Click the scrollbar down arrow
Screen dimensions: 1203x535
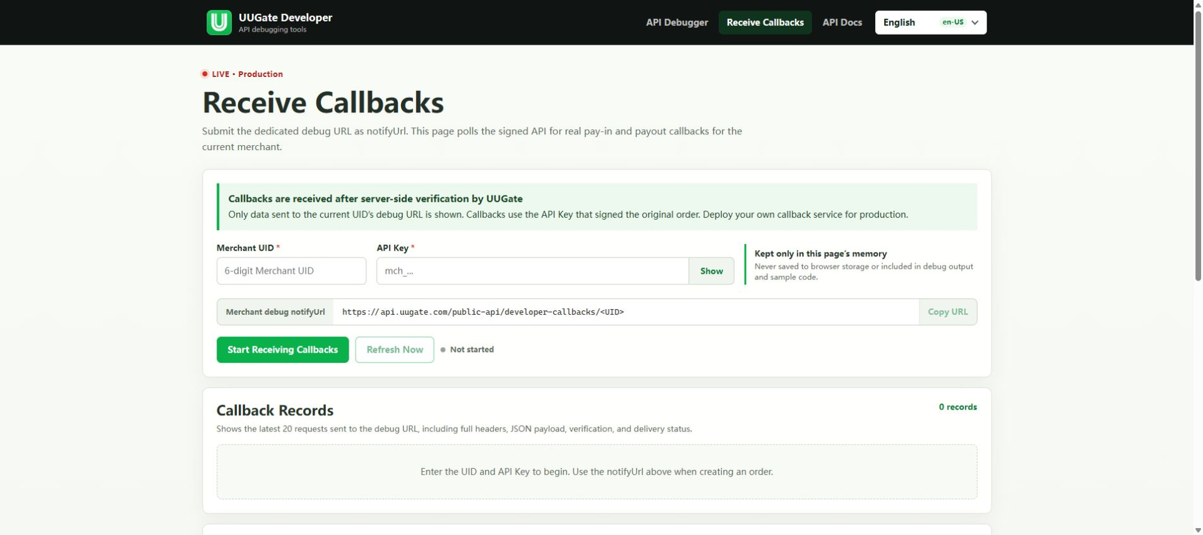[x=1198, y=530]
